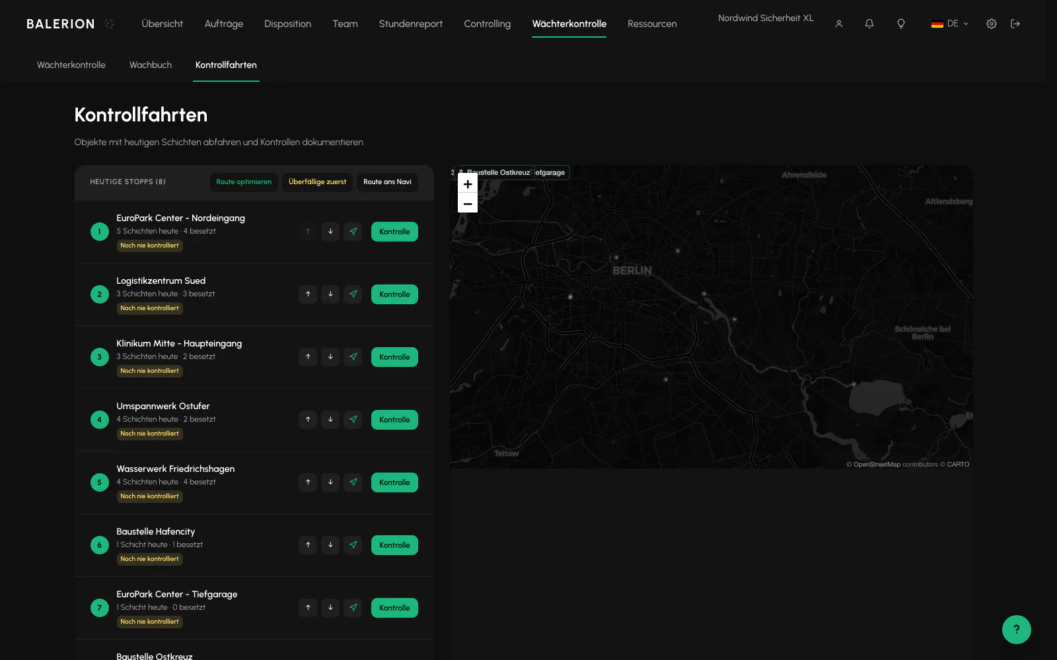The width and height of the screenshot is (1057, 660).
Task: Click the OpenStreetMap attribution link
Action: pyautogui.click(x=877, y=465)
